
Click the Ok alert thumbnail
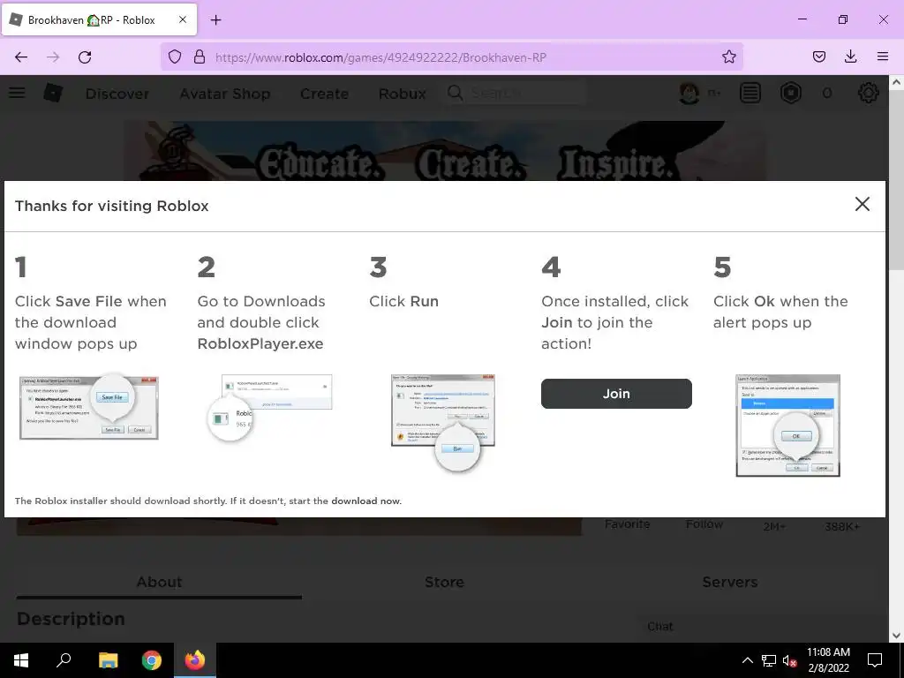coord(787,426)
